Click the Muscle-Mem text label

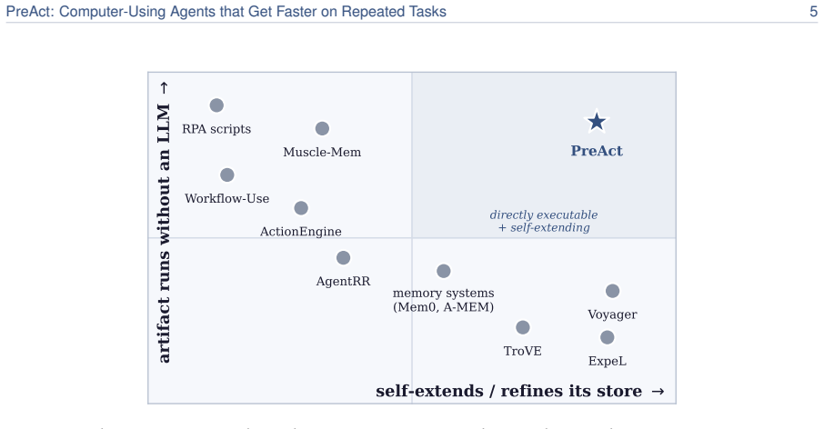click(322, 153)
